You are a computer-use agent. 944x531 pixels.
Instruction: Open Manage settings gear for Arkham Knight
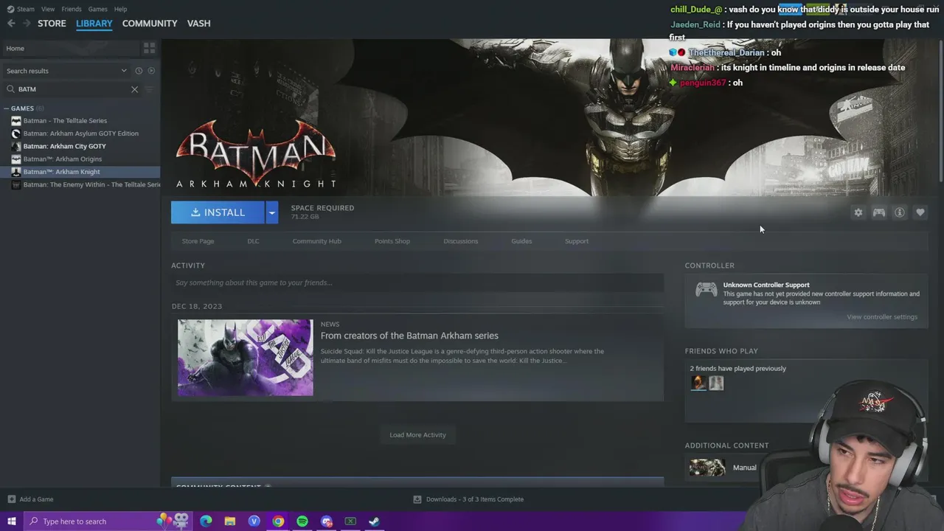pos(858,212)
